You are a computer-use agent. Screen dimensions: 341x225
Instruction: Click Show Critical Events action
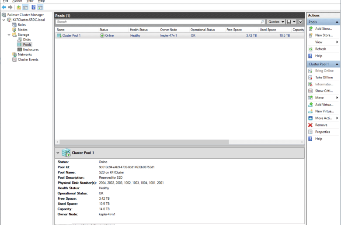tap(324, 91)
